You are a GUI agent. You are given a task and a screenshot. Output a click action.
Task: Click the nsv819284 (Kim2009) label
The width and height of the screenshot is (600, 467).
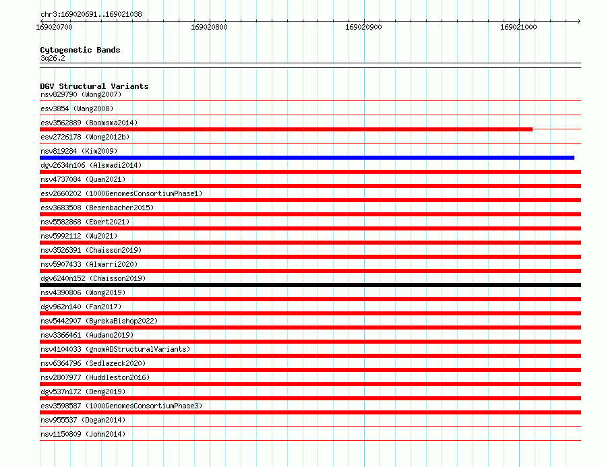coord(79,151)
